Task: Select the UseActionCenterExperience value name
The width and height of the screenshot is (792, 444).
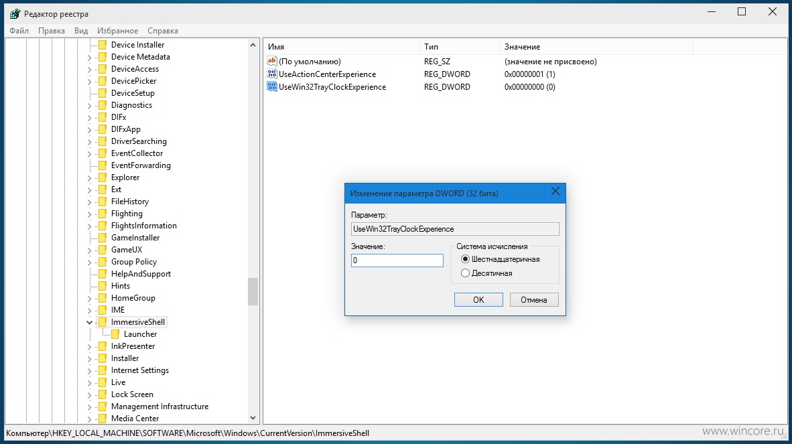Action: (327, 74)
